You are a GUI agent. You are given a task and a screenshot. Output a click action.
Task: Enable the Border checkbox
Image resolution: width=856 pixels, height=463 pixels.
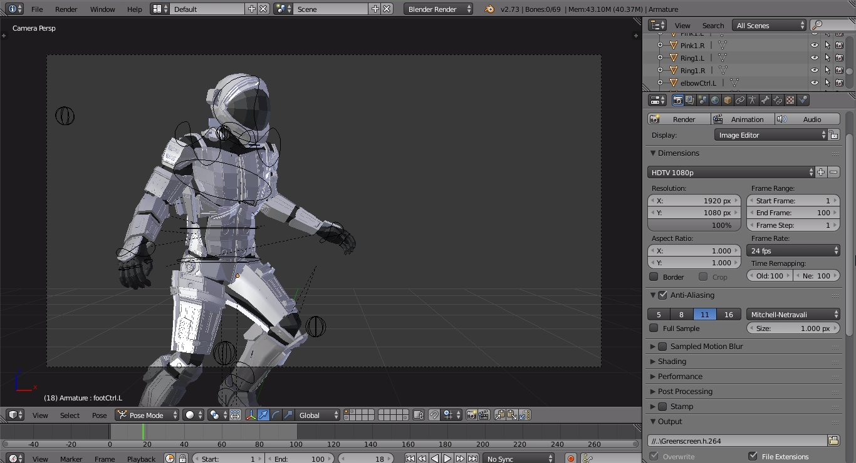pyautogui.click(x=654, y=277)
